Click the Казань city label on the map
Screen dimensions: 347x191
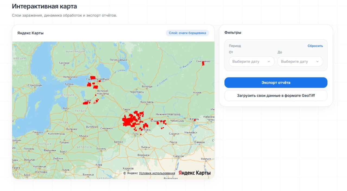[x=194, y=119]
